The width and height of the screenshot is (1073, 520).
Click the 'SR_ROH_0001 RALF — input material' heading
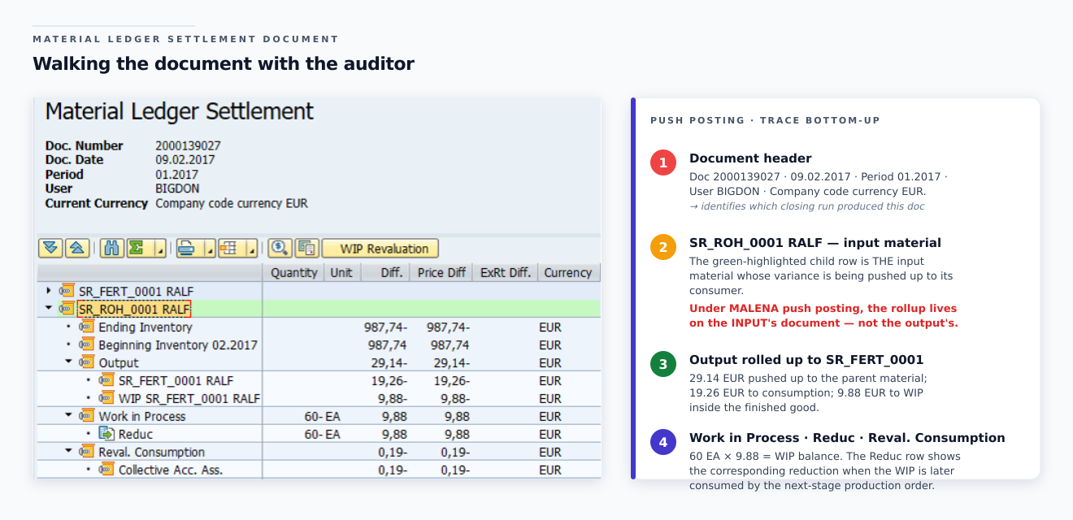coord(815,243)
